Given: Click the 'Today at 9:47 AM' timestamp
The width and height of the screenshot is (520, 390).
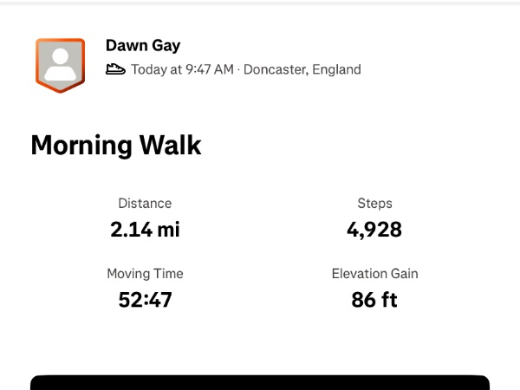Looking at the screenshot, I should coord(182,69).
